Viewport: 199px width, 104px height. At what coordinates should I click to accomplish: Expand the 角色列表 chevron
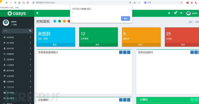click(31, 48)
